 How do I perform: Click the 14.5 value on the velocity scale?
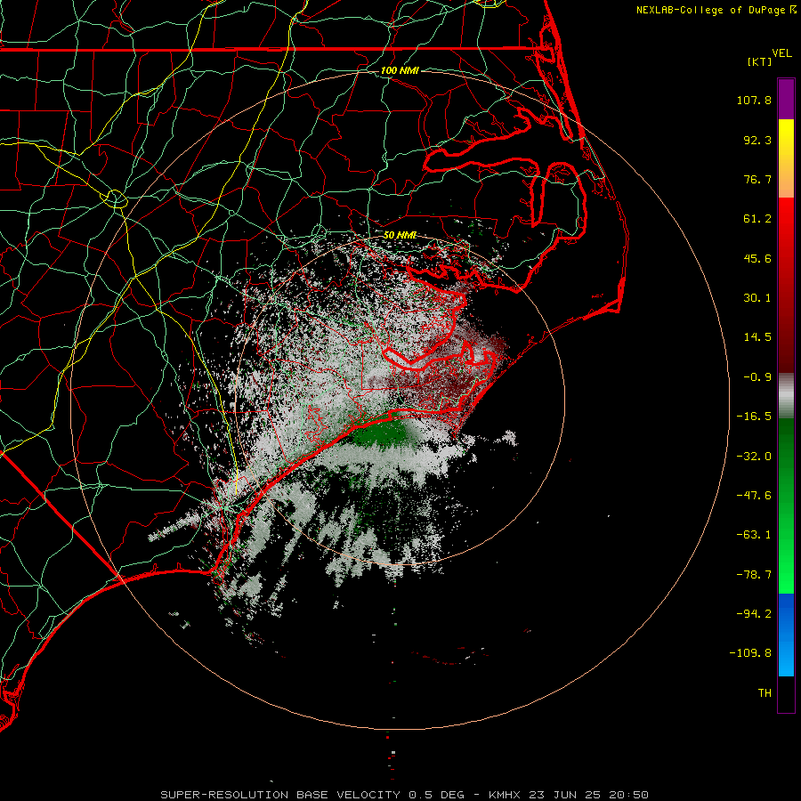pos(757,337)
